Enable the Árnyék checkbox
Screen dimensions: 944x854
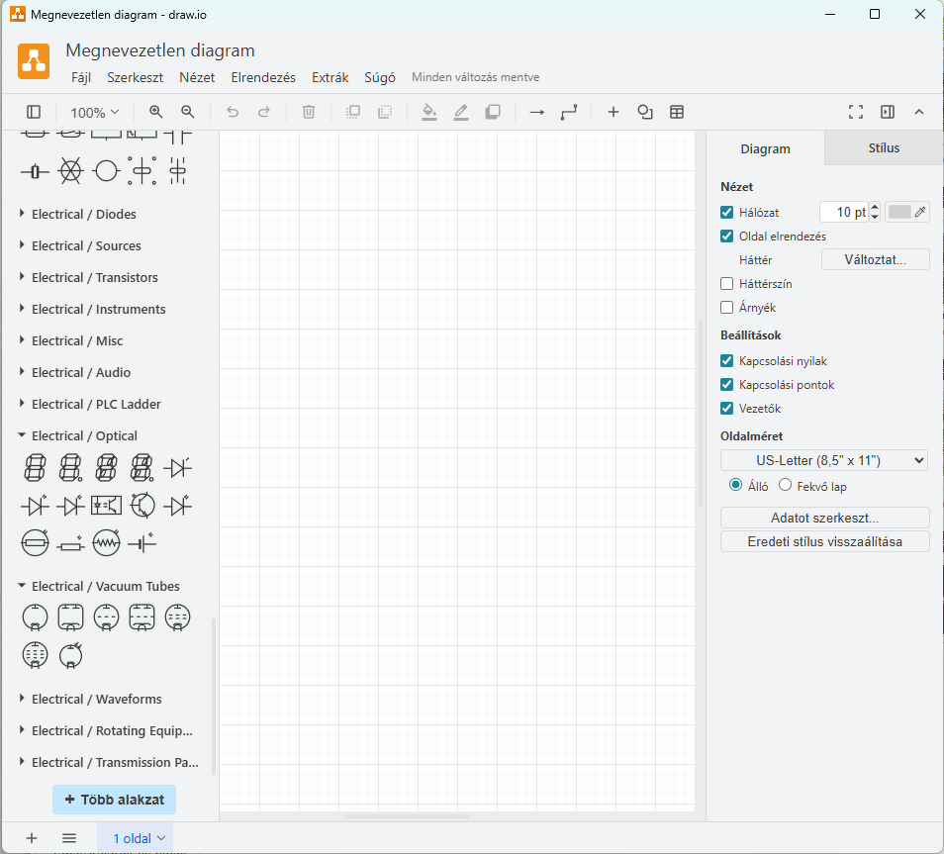pyautogui.click(x=726, y=307)
